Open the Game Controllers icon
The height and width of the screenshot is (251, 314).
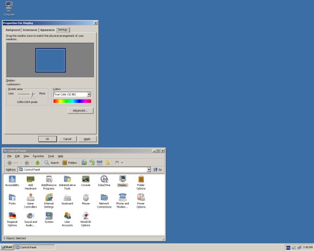(30, 201)
